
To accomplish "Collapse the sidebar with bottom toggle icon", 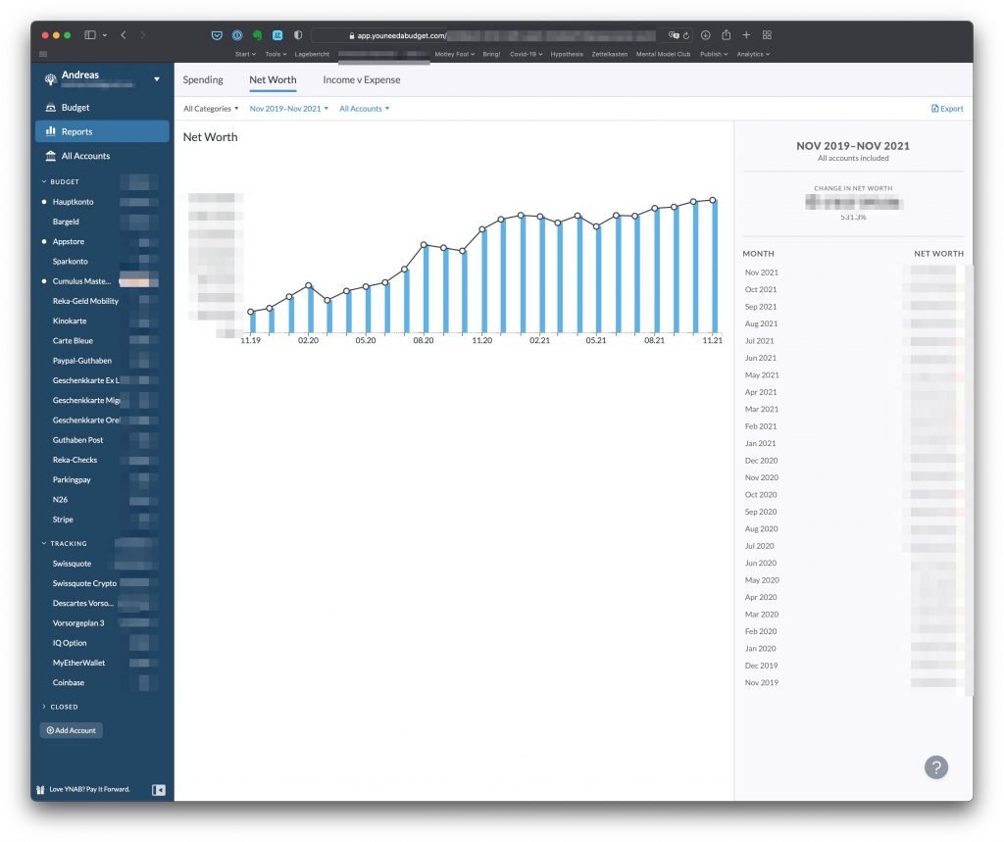I will pos(159,790).
